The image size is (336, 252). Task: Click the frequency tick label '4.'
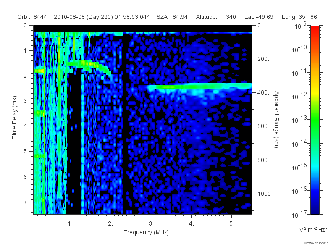(x=192, y=223)
